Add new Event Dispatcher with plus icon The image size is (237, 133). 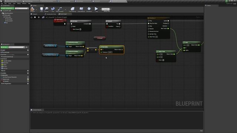[x=28, y=83]
